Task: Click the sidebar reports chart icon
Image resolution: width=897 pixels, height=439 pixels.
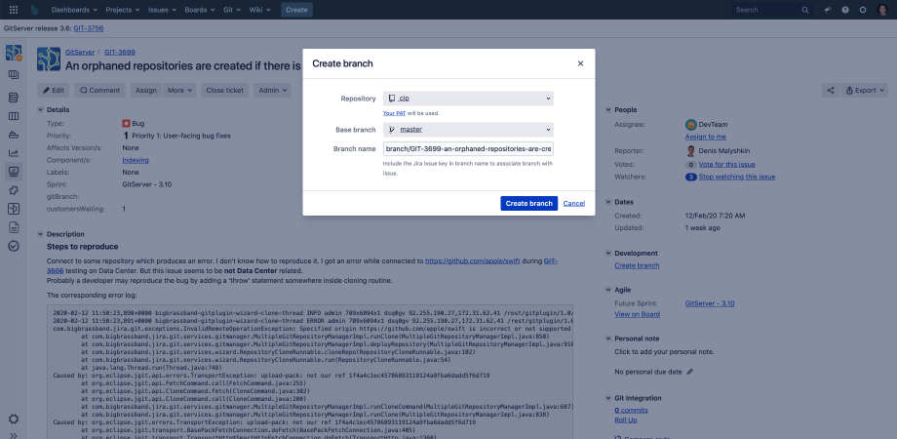Action: click(x=14, y=152)
